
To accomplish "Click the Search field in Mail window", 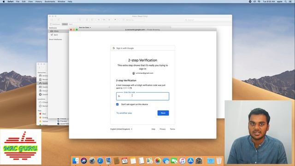I will (x=207, y=20).
